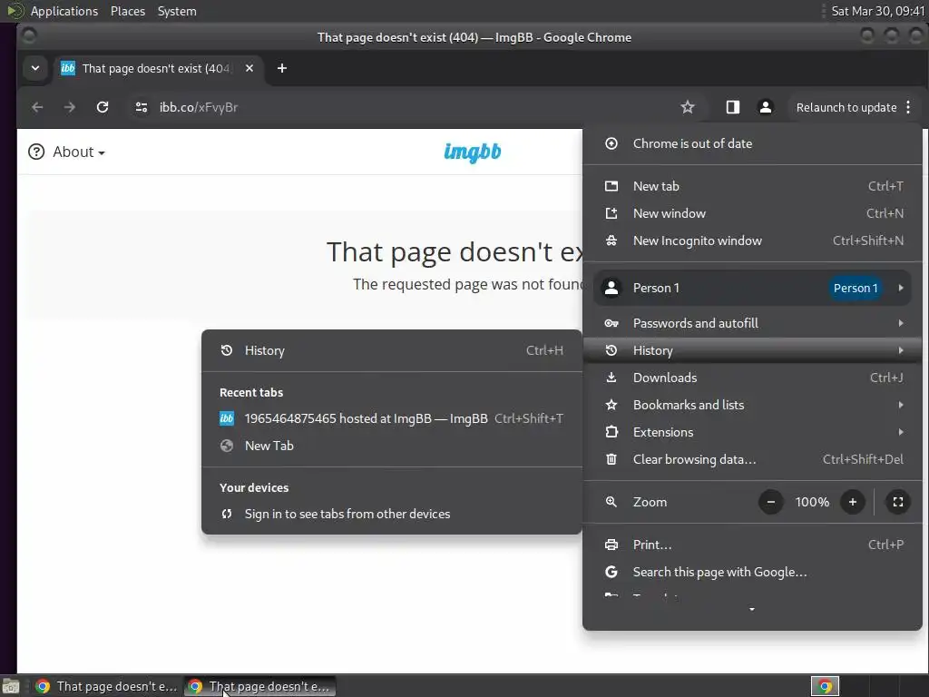Click the printer icon next to Print

click(611, 545)
